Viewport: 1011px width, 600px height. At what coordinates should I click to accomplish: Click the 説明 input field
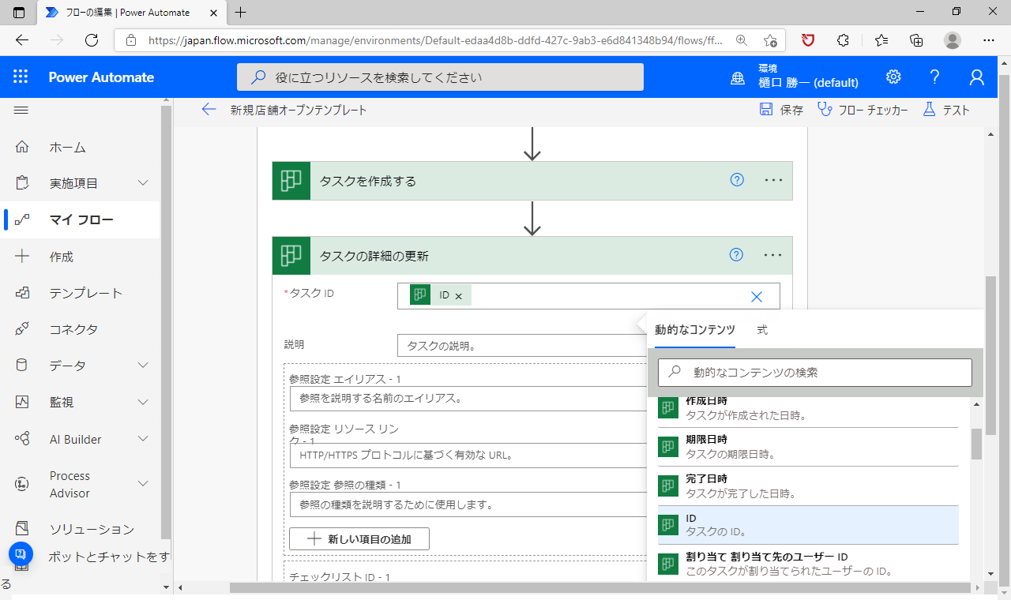click(522, 346)
